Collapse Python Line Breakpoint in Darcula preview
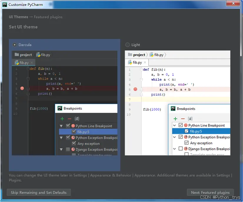The image size is (243, 202). point(61,126)
